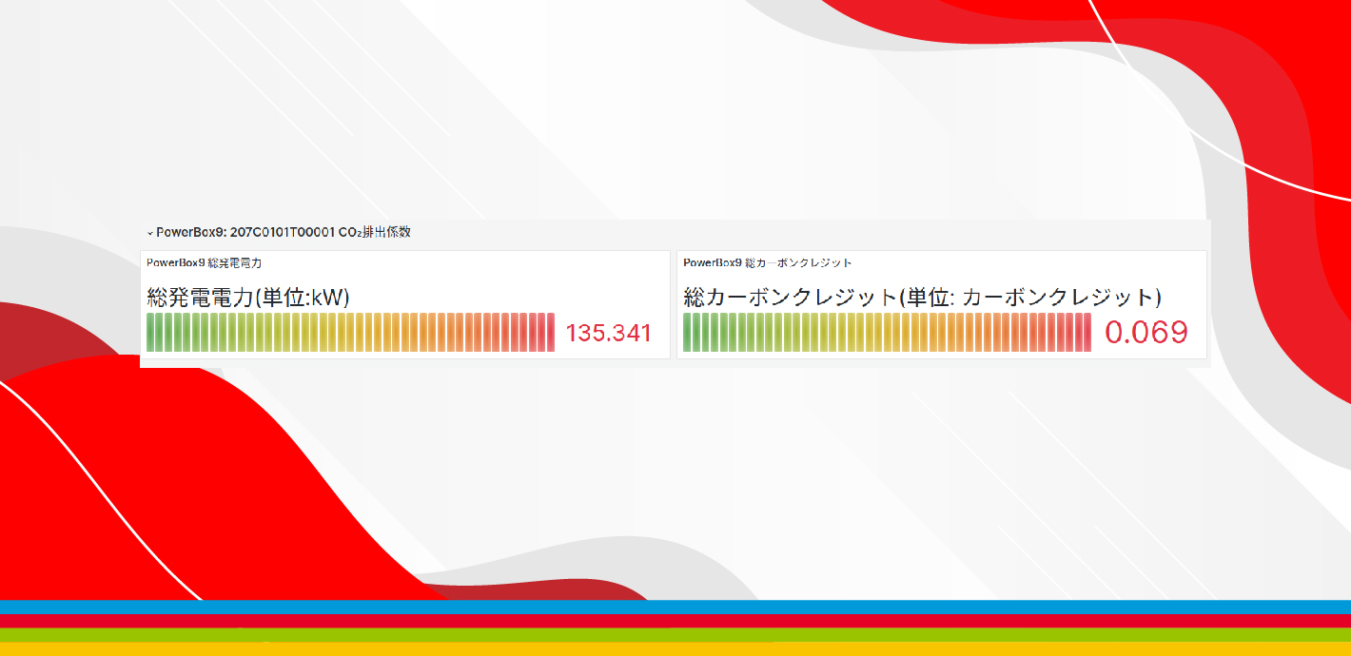Select the 総カーボンクレジット(単位: カーボンクレジット) gauge label
The width and height of the screenshot is (1351, 656).
click(x=922, y=298)
